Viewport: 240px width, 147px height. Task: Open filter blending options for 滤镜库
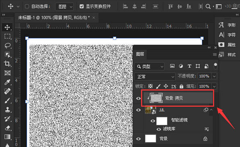tap(207, 129)
